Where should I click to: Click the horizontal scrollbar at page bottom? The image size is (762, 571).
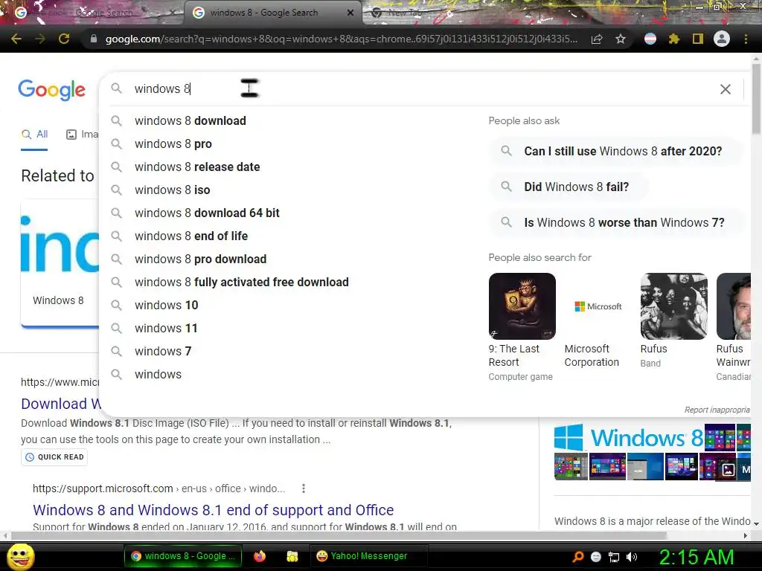(x=339, y=535)
